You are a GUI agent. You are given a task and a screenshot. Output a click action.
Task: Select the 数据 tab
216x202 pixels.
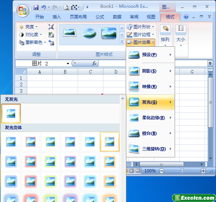click(x=117, y=17)
